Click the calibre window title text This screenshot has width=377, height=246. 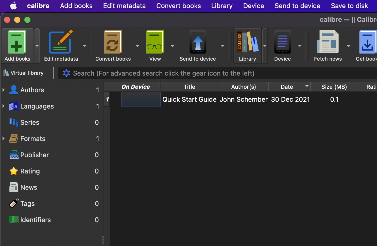tap(348, 20)
